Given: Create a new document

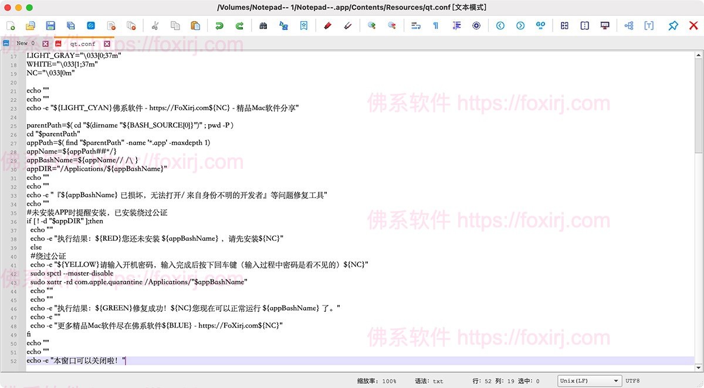Looking at the screenshot, I should point(11,26).
